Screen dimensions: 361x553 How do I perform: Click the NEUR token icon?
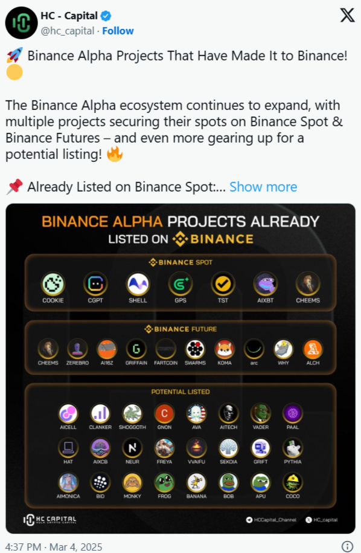click(132, 448)
